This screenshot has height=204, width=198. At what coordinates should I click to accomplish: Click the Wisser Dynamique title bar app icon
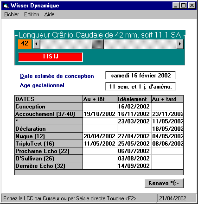[x=6, y=6]
